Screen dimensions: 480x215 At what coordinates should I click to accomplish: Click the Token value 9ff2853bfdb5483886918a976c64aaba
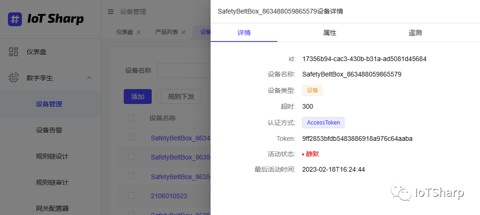357,139
